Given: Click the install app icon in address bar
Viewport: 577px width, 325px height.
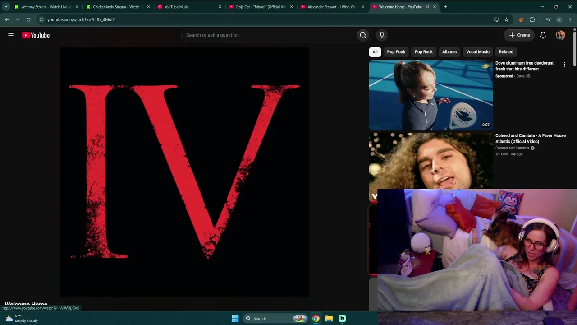Looking at the screenshot, I should (x=496, y=20).
